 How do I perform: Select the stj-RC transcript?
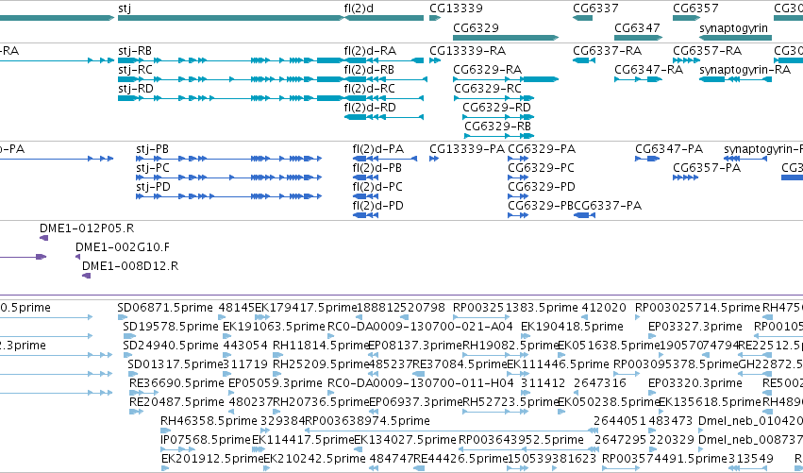[x=230, y=79]
